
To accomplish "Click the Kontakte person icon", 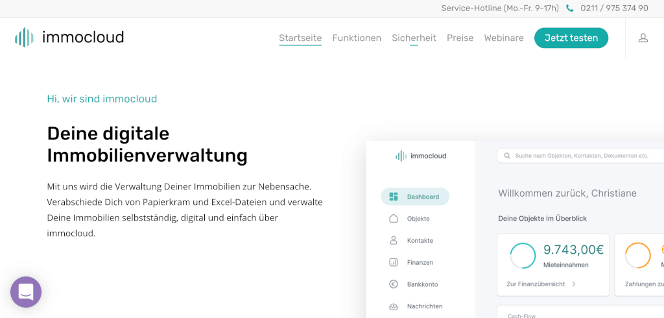I will 394,240.
